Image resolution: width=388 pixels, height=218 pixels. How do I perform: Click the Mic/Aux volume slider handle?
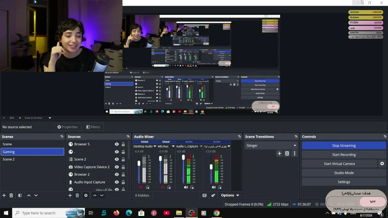click(x=160, y=159)
